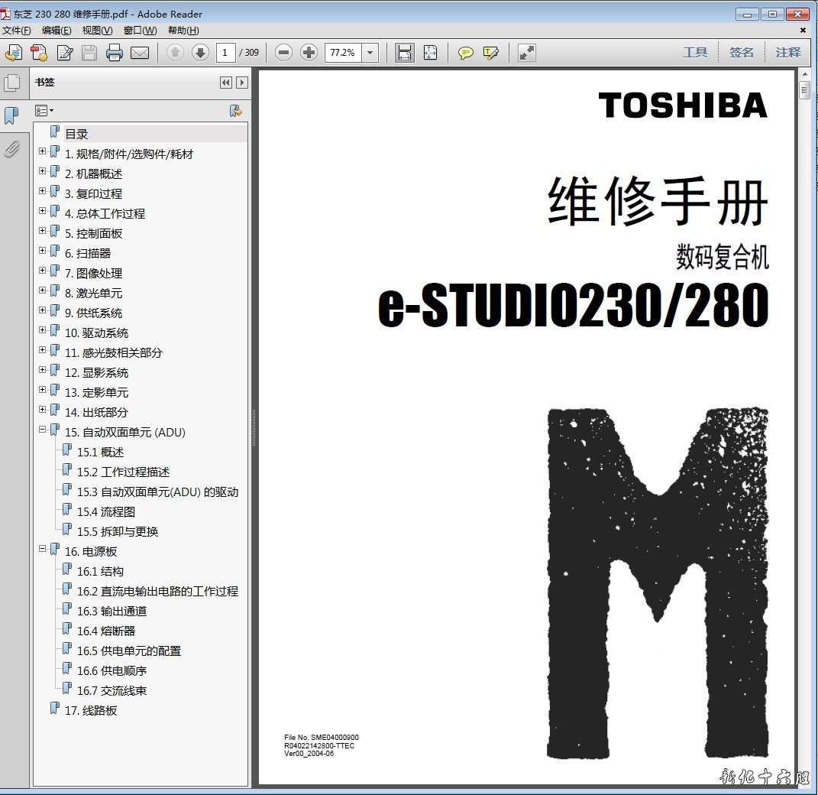818x795 pixels.
Task: Open the attachments paperclip panel
Action: 12,148
